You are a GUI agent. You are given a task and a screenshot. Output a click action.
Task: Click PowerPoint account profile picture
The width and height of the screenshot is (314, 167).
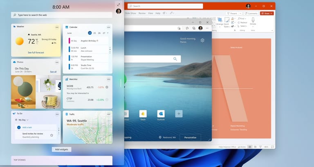(x=248, y=6)
